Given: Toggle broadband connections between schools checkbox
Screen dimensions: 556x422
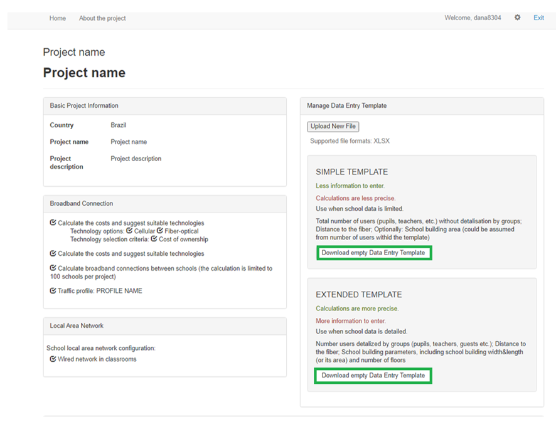Looking at the screenshot, I should (x=53, y=268).
